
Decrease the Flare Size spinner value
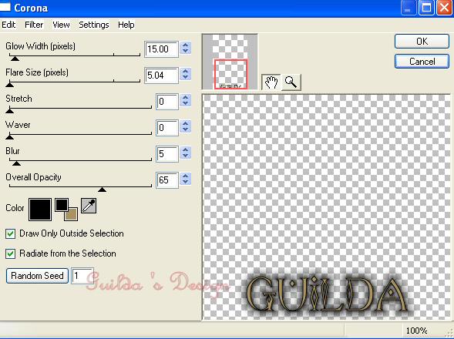point(185,78)
